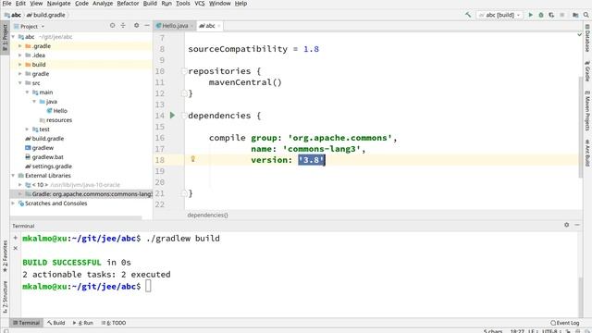This screenshot has width=592, height=333.
Task: Open the Gradle side tool window
Action: click(x=587, y=71)
